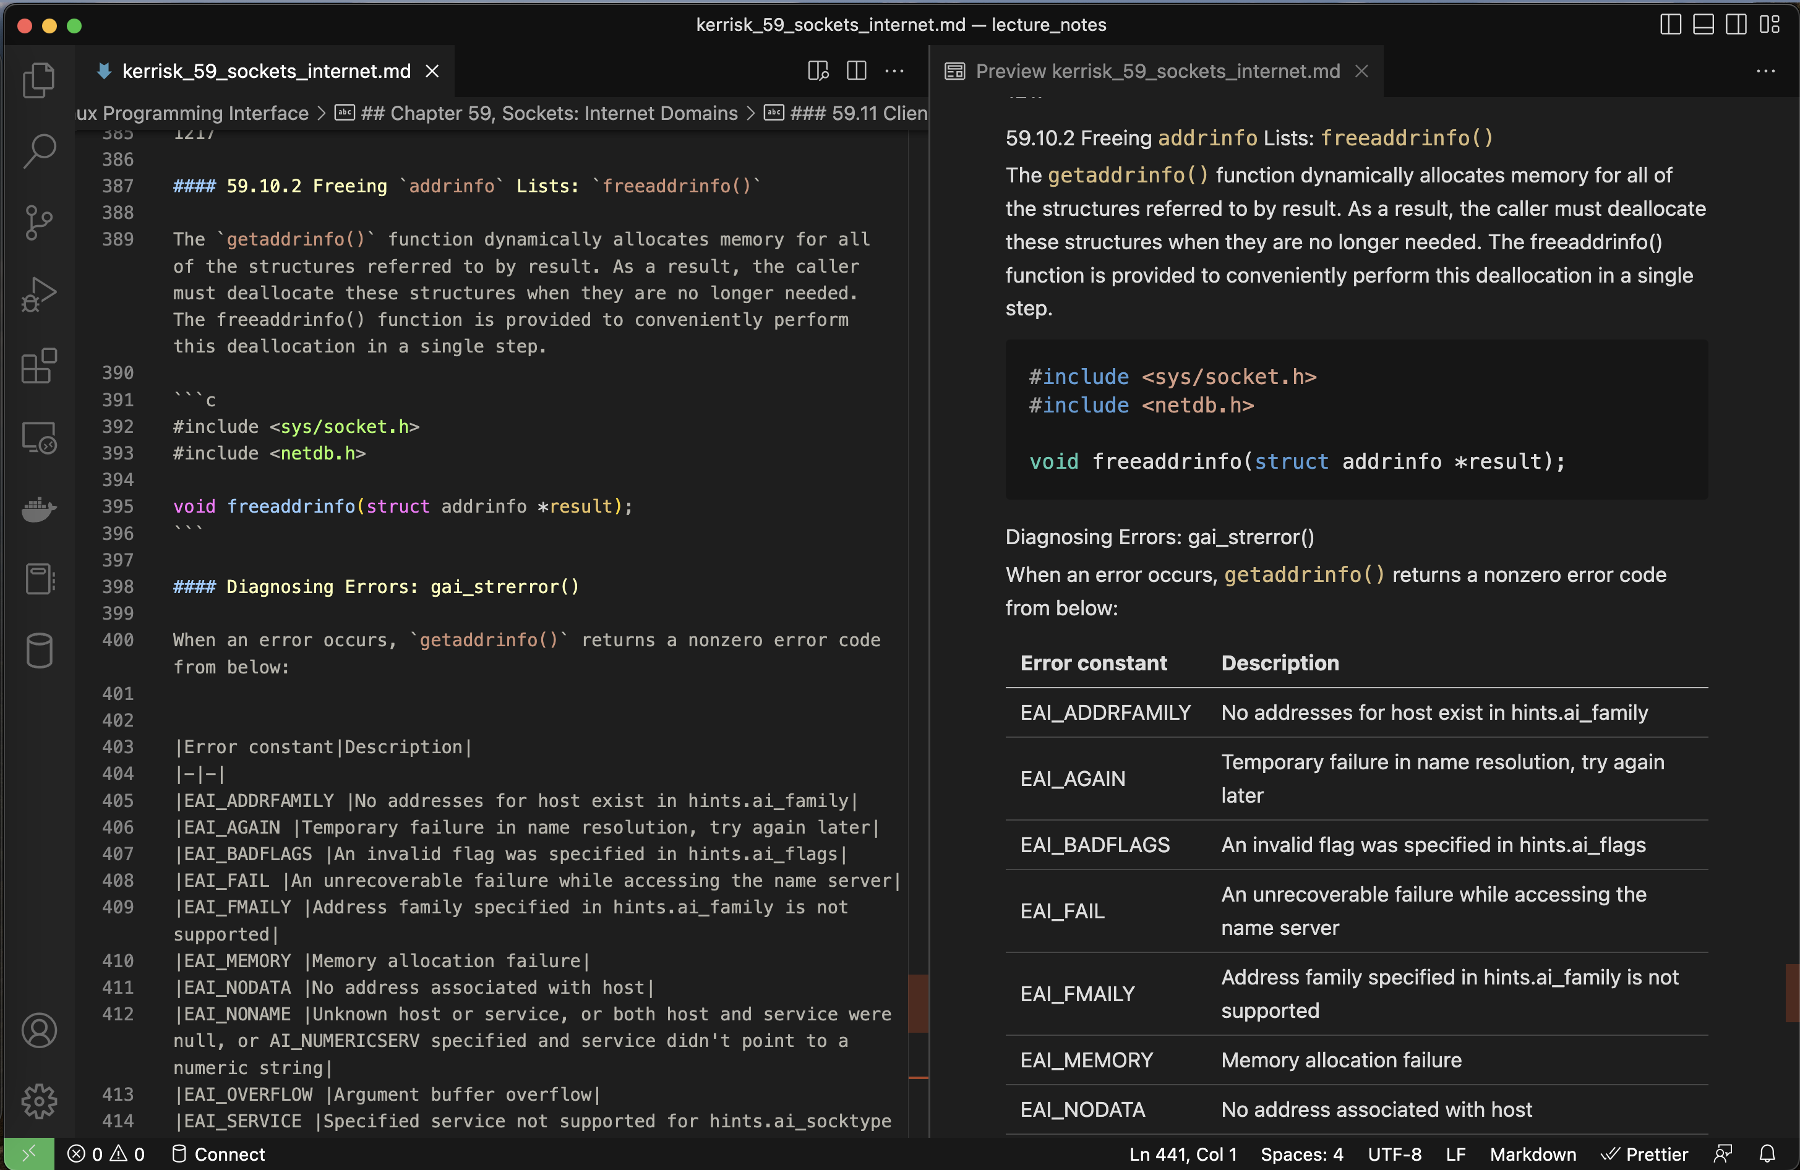
Task: Click the editor minimap scrollbar highlight
Action: [x=918, y=1004]
